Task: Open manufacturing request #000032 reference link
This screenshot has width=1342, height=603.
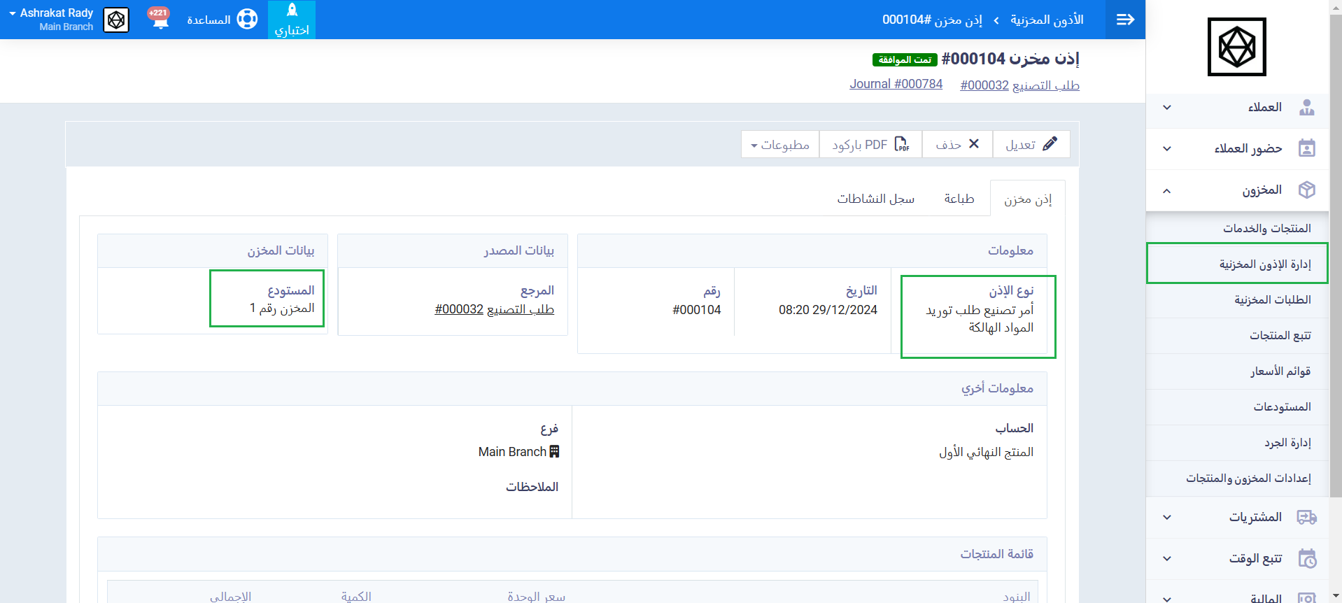Action: pos(494,309)
